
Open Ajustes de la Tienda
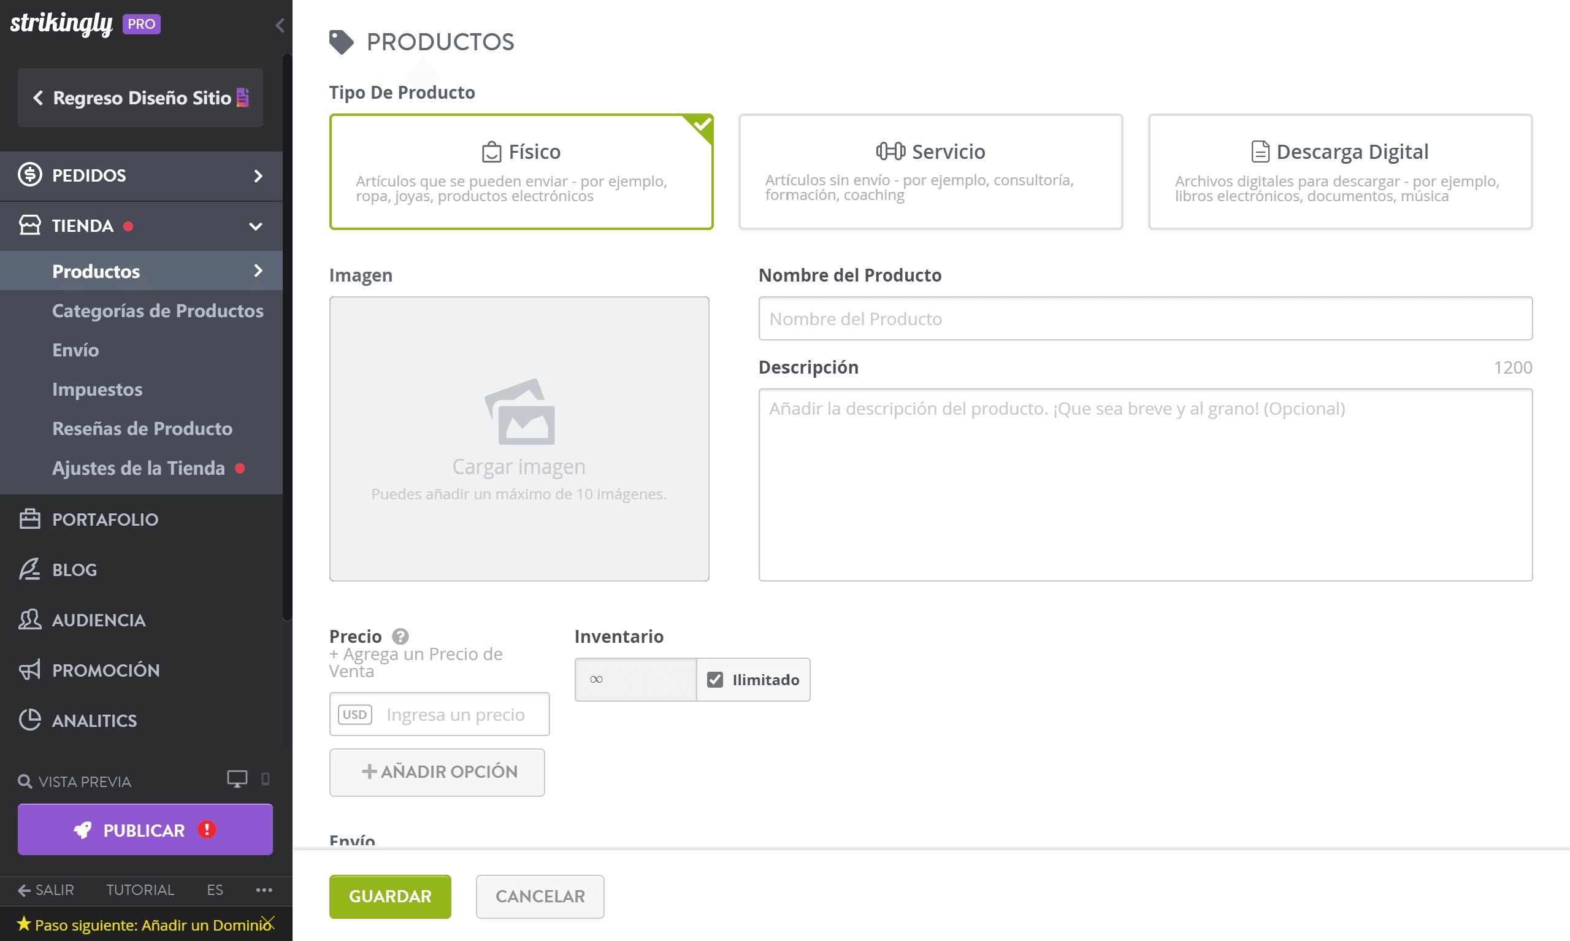pos(138,468)
